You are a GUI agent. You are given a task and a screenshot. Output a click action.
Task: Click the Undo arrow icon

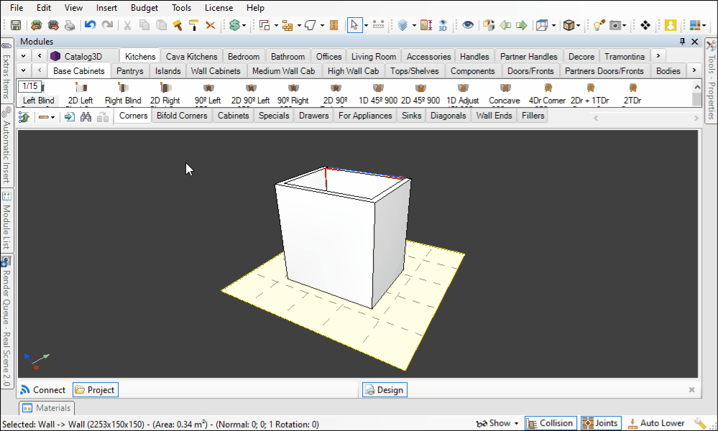(90, 25)
